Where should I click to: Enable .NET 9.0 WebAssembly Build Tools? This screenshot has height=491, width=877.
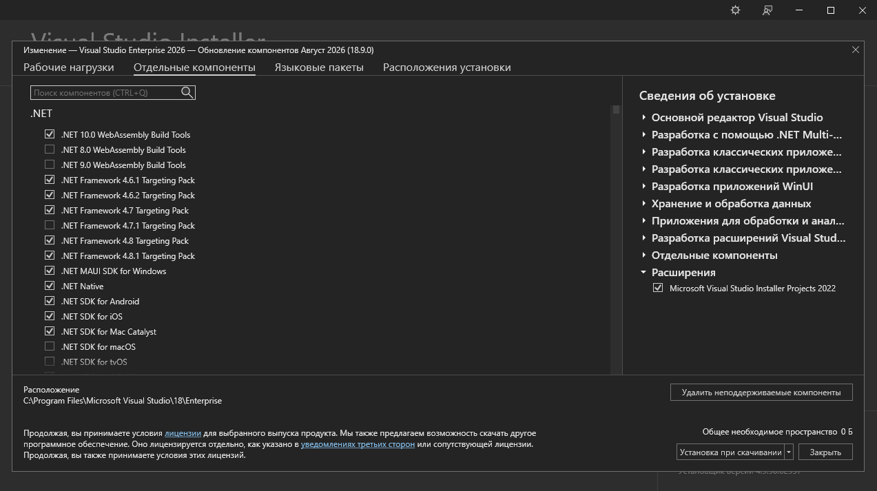50,165
